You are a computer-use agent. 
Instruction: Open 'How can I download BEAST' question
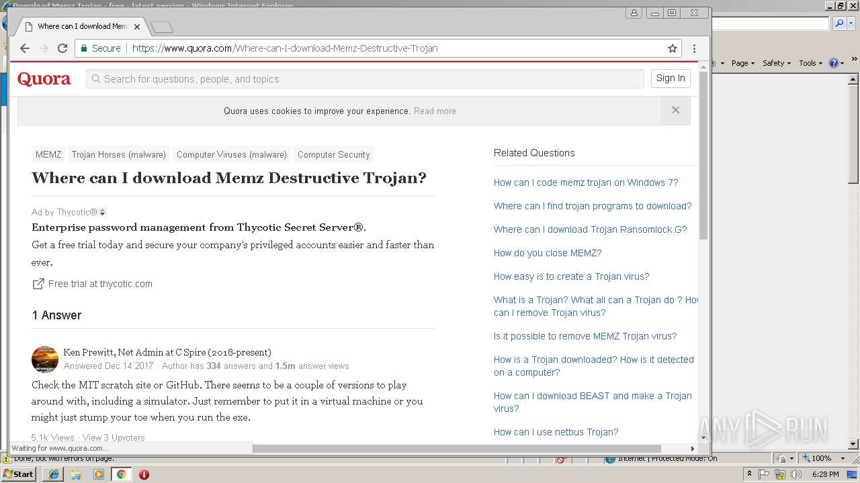[593, 402]
